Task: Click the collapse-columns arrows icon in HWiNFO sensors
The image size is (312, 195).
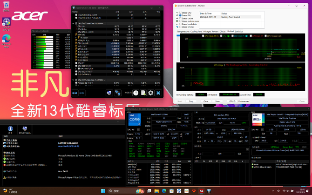Action: pos(82,93)
